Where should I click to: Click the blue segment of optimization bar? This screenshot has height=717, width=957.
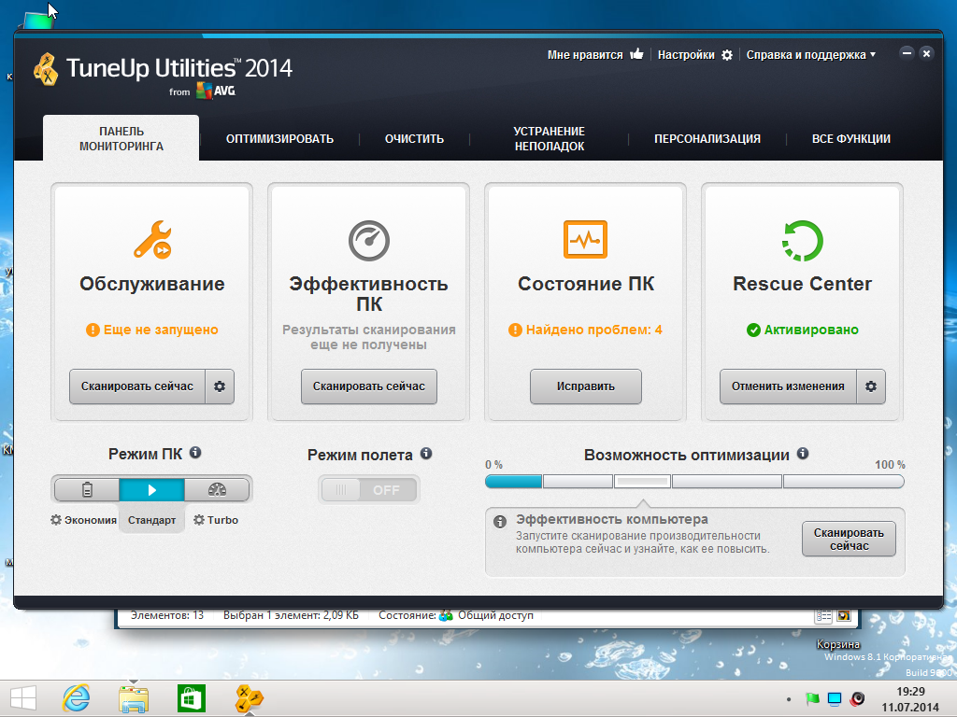click(513, 482)
